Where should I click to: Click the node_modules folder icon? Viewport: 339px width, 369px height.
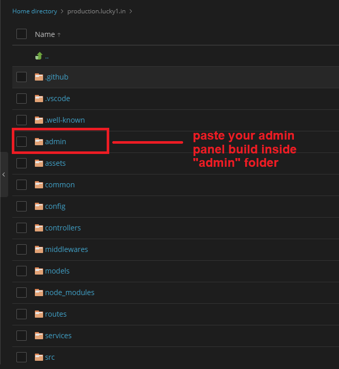tap(39, 293)
